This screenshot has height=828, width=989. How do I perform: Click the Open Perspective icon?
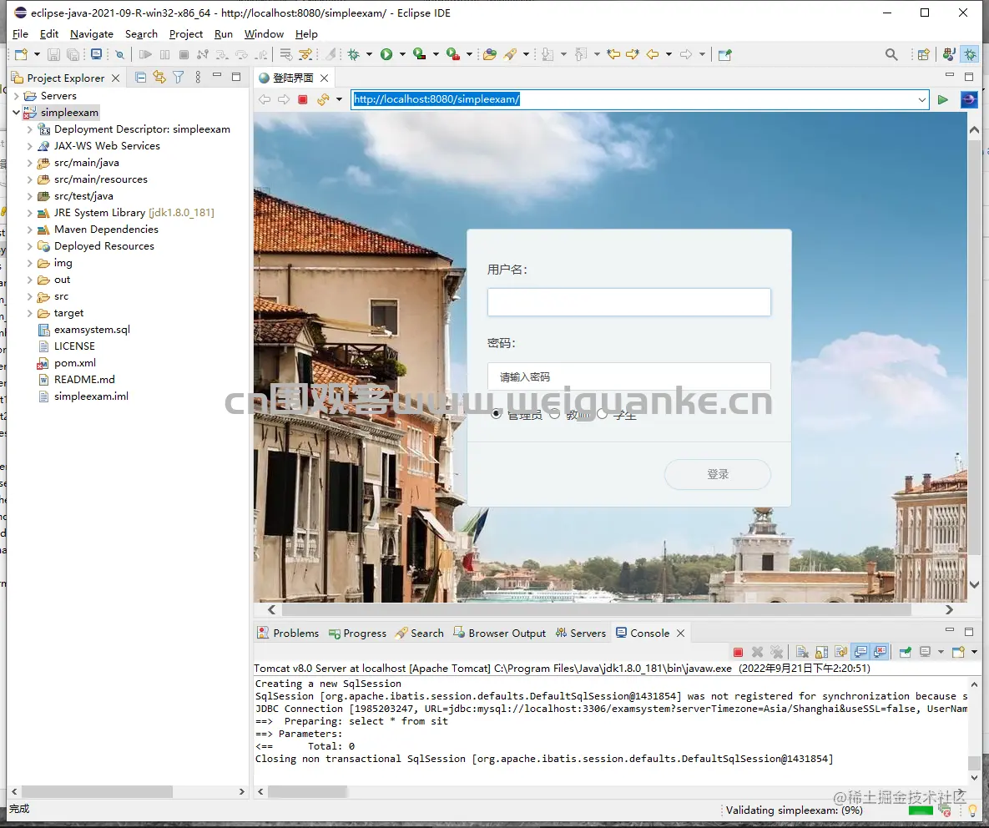coord(923,55)
